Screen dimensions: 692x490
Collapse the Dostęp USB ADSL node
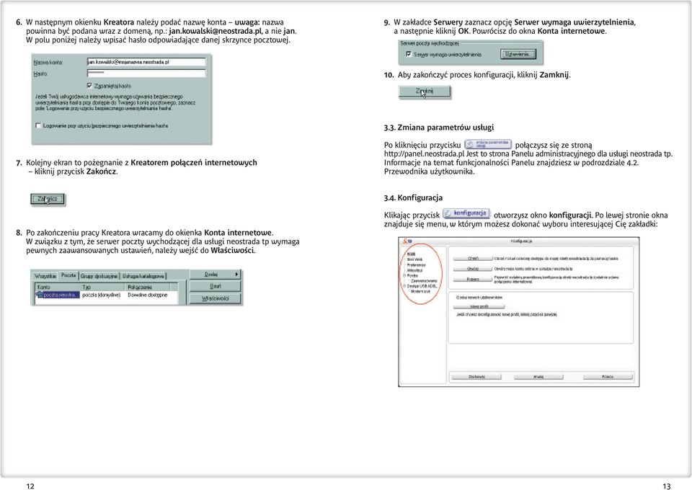tap(404, 286)
